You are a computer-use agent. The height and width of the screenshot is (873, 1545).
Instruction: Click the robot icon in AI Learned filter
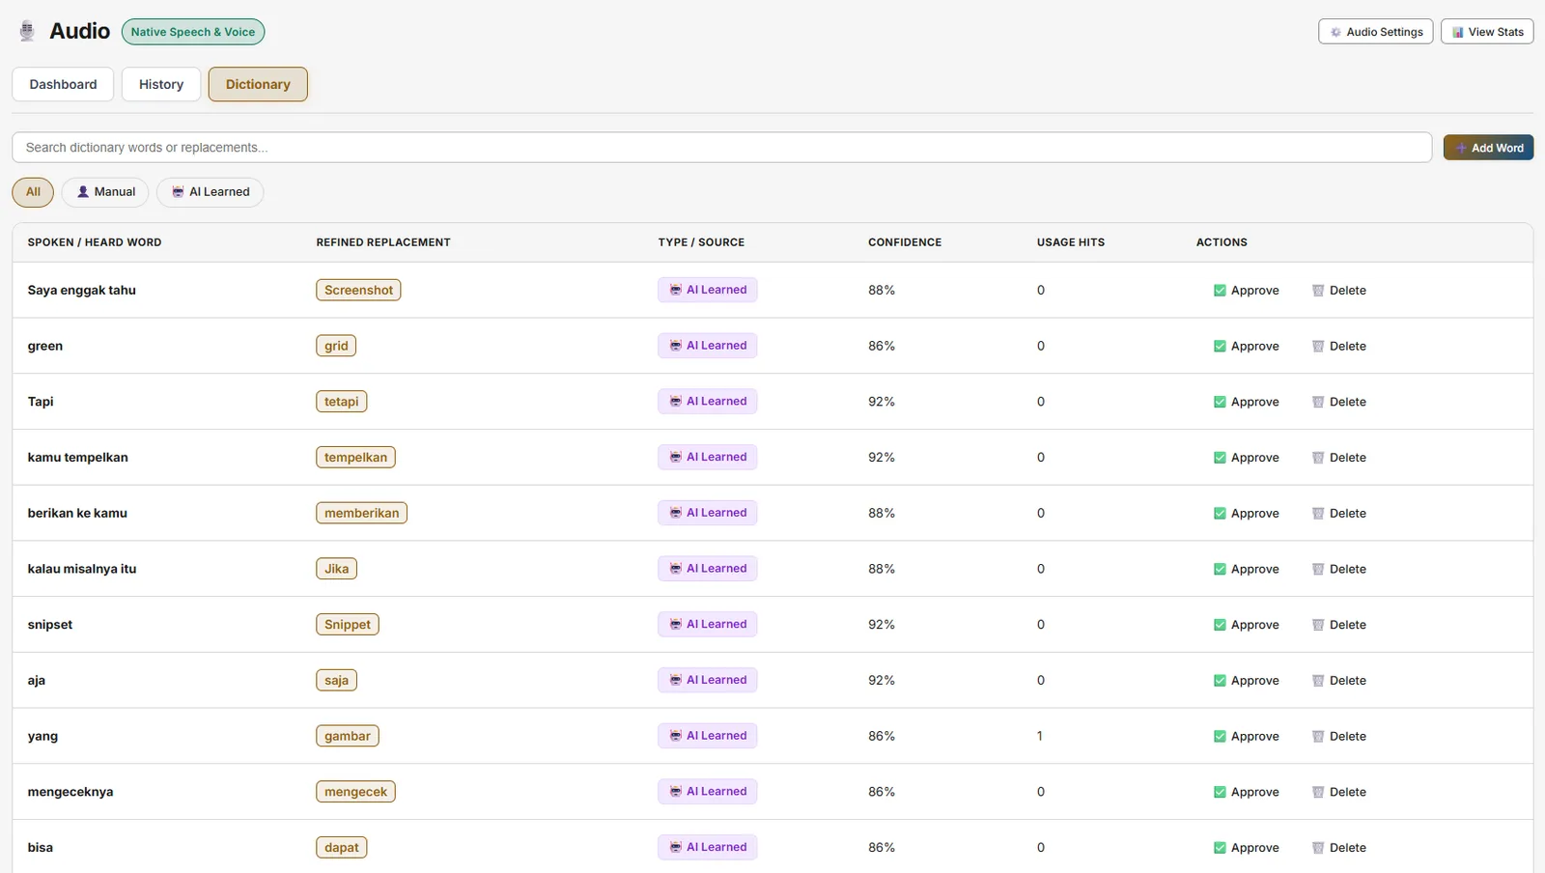coord(178,191)
